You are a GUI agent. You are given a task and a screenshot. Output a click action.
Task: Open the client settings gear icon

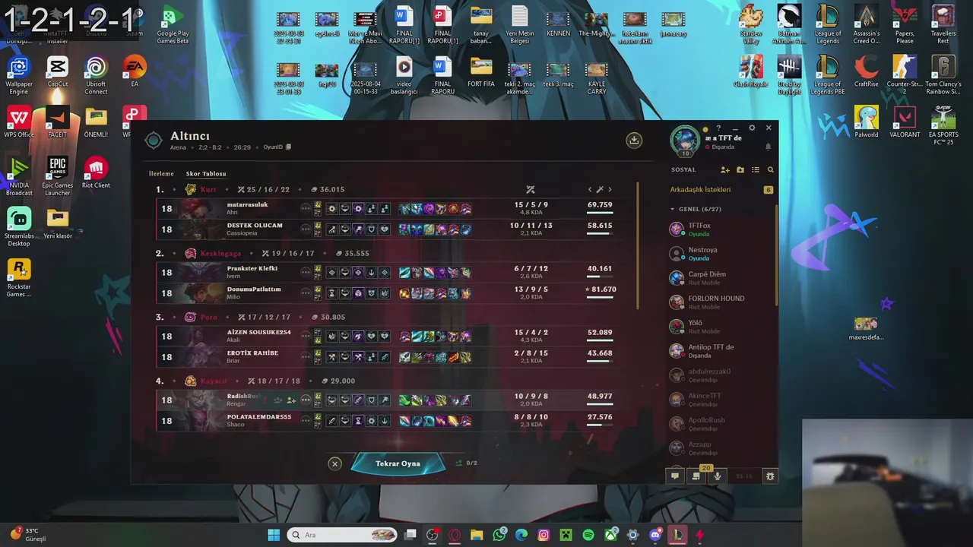pos(752,128)
